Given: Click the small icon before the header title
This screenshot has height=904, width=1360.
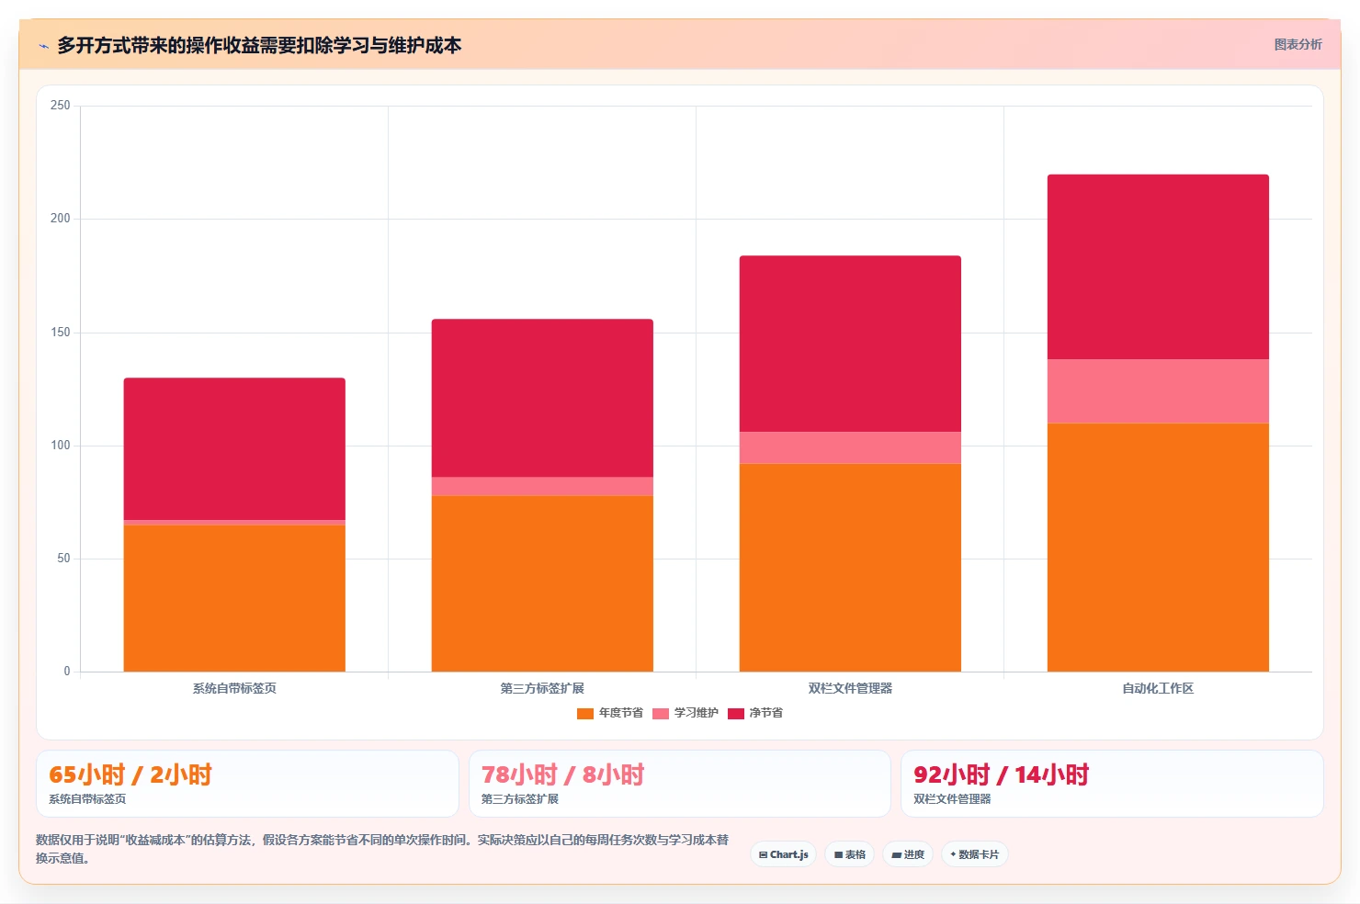Looking at the screenshot, I should coord(43,46).
